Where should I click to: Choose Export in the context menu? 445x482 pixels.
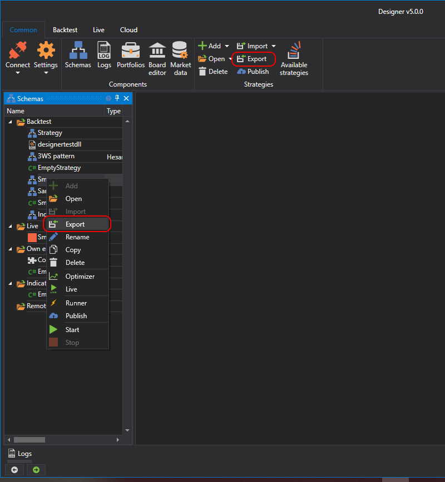click(78, 224)
